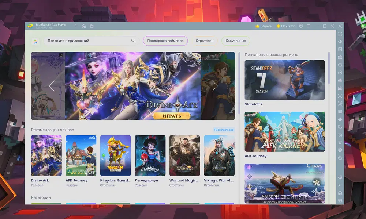This screenshot has width=366, height=219.
Task: Click the airplane icon in the sidebar
Action: (x=340, y=119)
